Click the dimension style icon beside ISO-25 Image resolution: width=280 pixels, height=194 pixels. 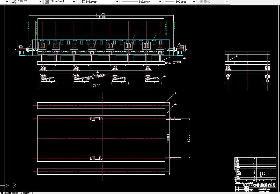point(13,2)
